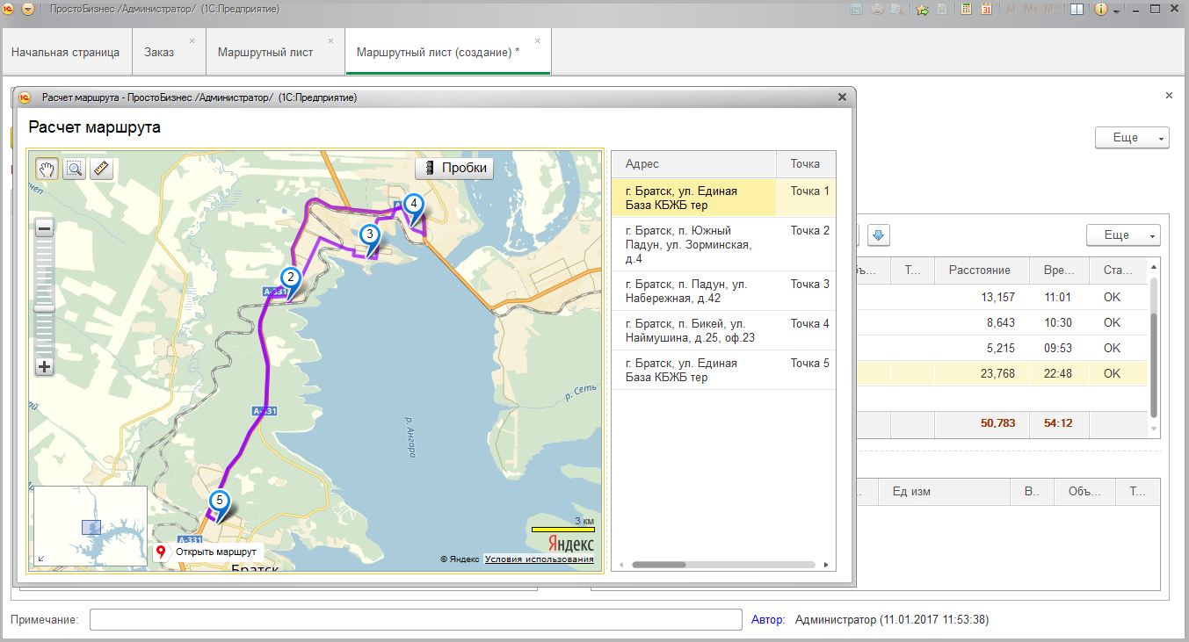Open the calculator icon in title bar
The width and height of the screenshot is (1189, 642).
966,10
